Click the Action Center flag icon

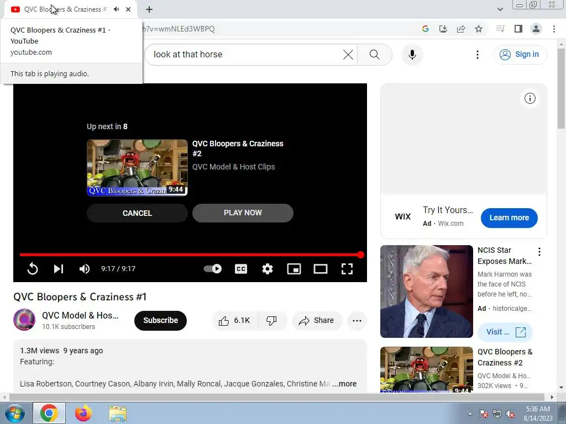click(x=484, y=414)
